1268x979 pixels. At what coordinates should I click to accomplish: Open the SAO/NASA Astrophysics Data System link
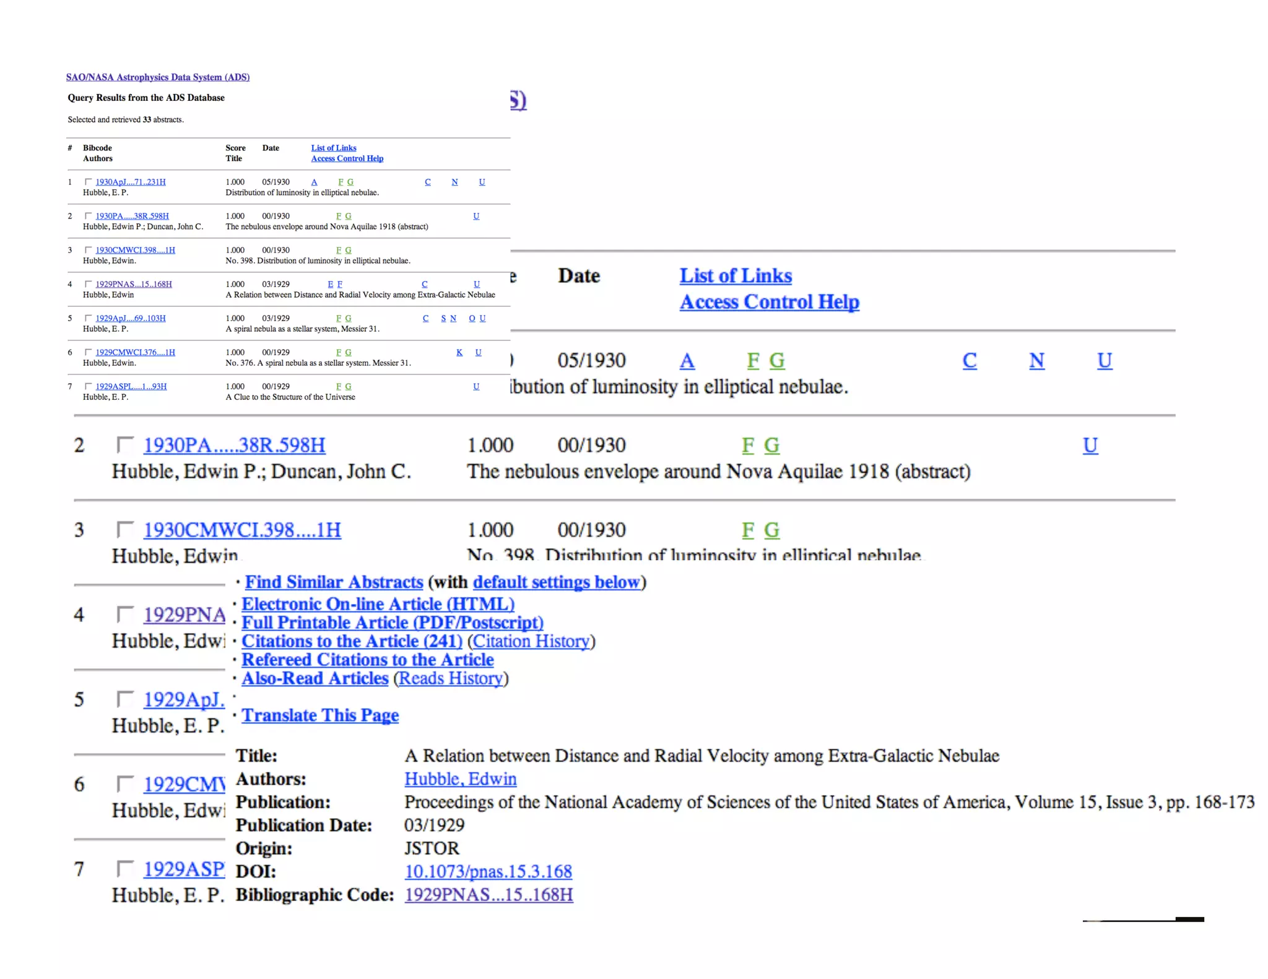click(158, 77)
